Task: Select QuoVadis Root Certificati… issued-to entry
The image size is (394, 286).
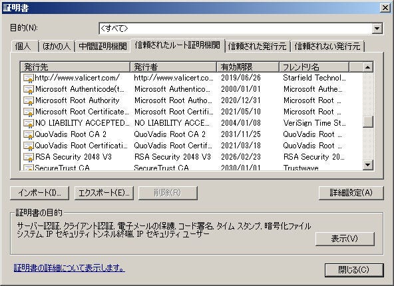Action: coord(81,146)
